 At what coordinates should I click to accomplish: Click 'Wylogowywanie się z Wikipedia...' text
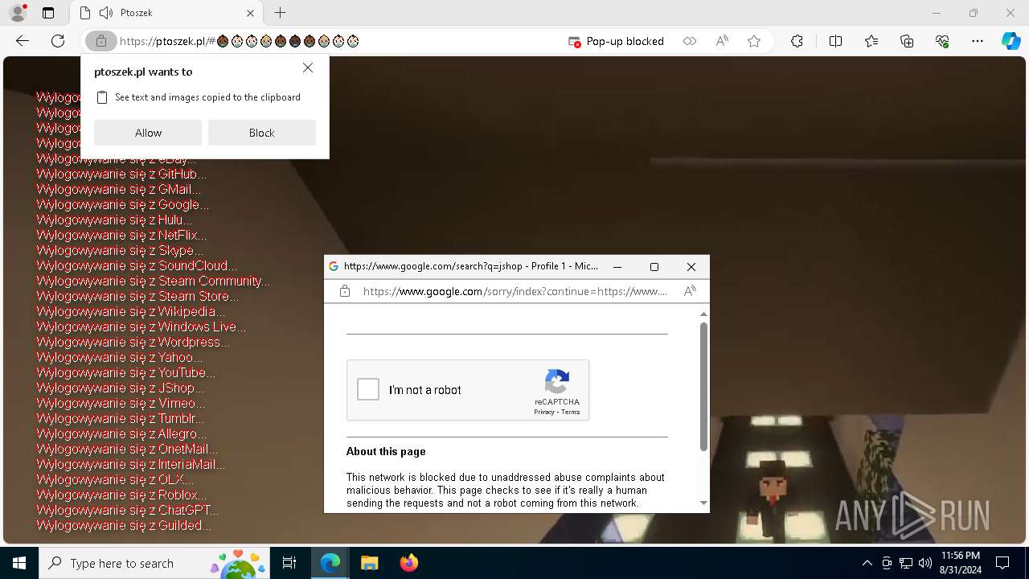(x=130, y=311)
